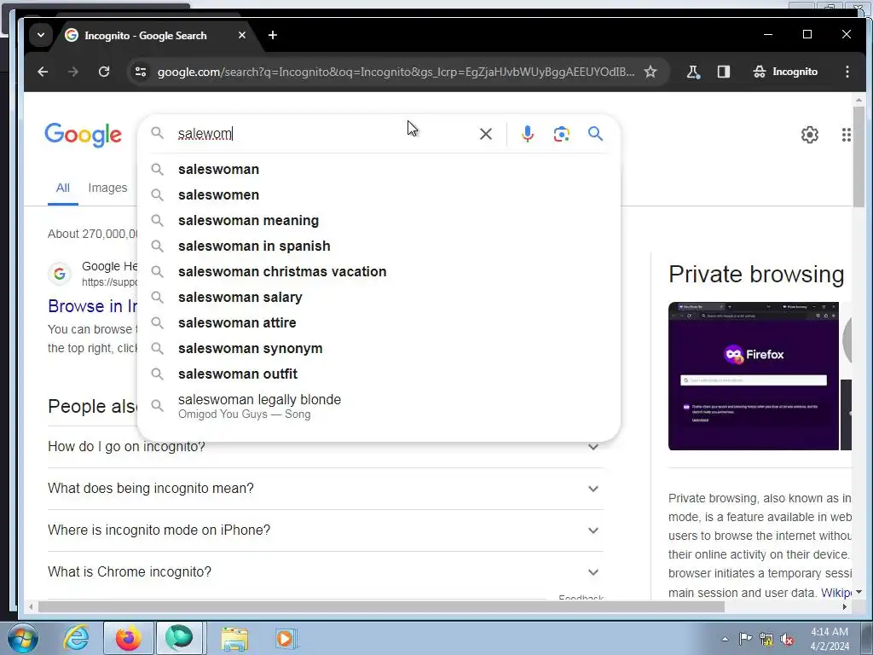Open the "Browse in In..." result link

pyautogui.click(x=92, y=306)
